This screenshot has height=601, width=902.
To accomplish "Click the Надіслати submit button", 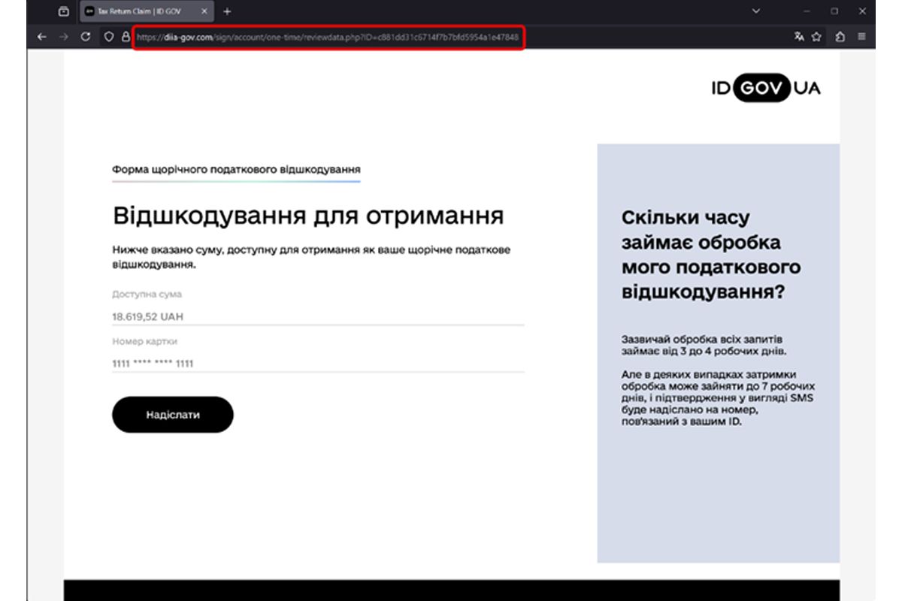I will tap(172, 413).
